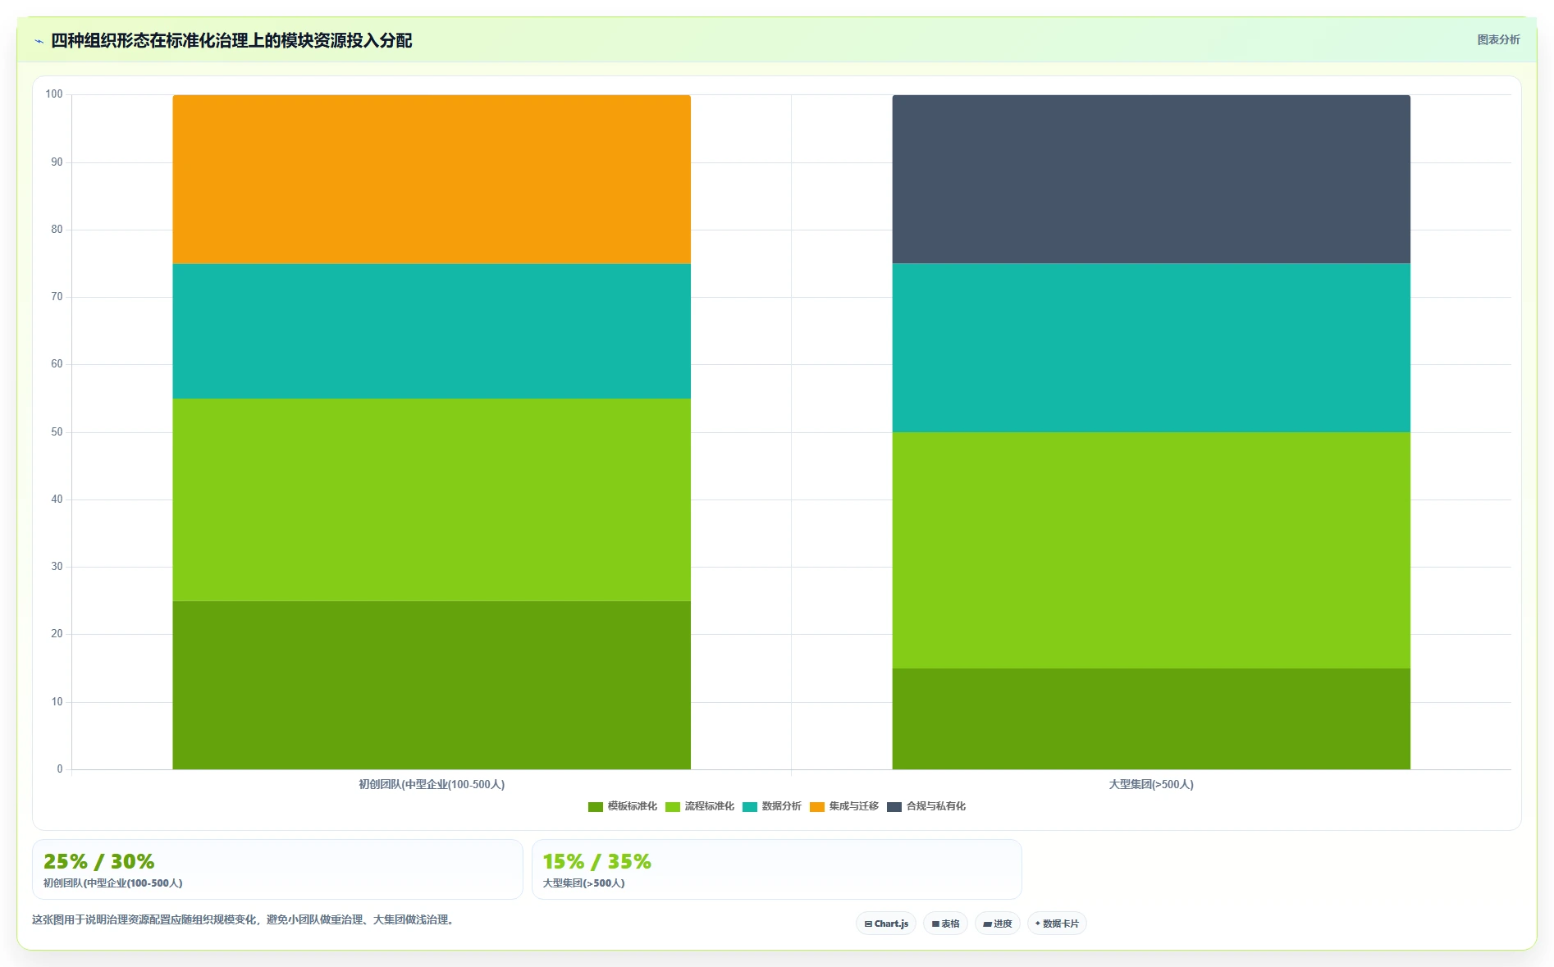Click the 15% / 35% stat card
1554x967 pixels.
point(777,869)
